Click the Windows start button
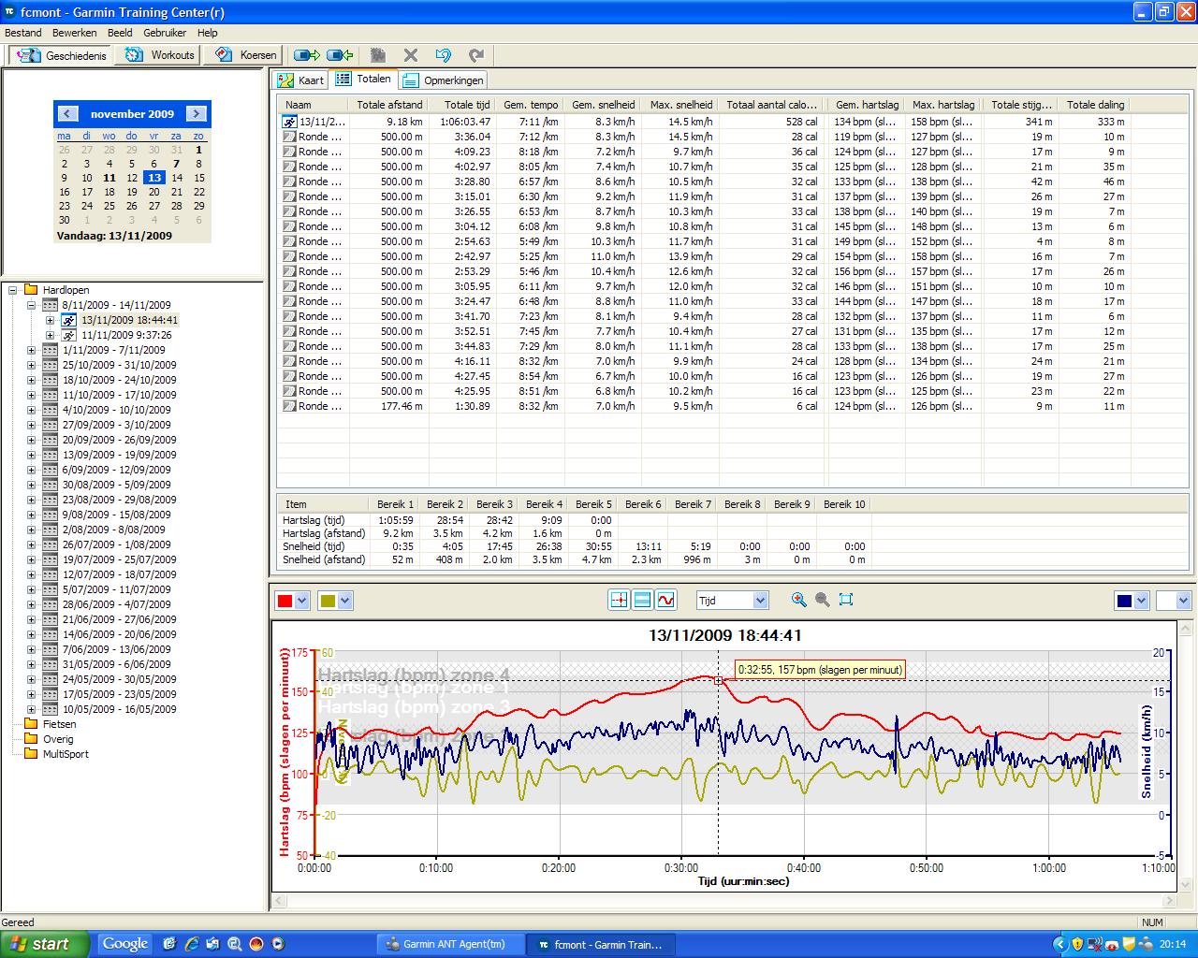The image size is (1198, 958). [45, 944]
